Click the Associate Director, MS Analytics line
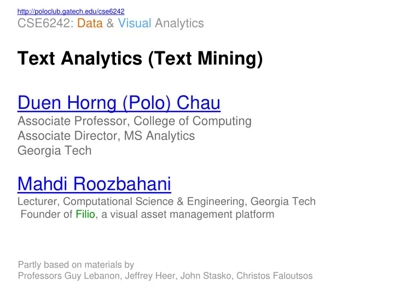Image resolution: width=394 pixels, height=296 pixels. (106, 136)
